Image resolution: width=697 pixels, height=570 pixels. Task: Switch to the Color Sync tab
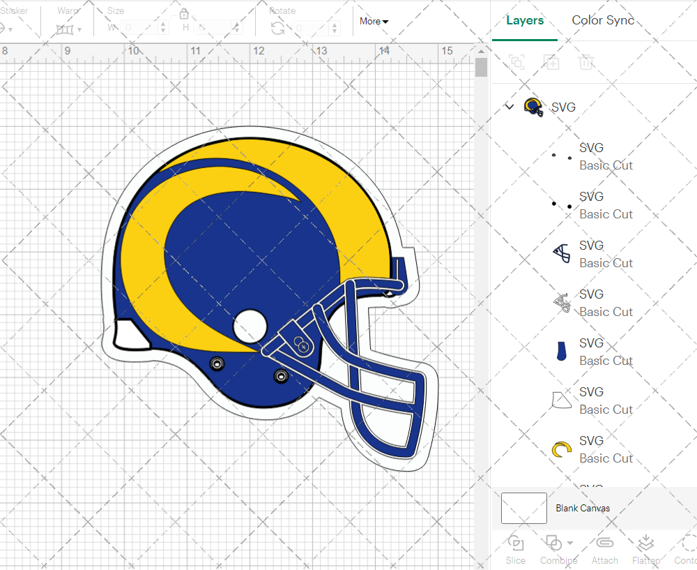[x=603, y=20]
